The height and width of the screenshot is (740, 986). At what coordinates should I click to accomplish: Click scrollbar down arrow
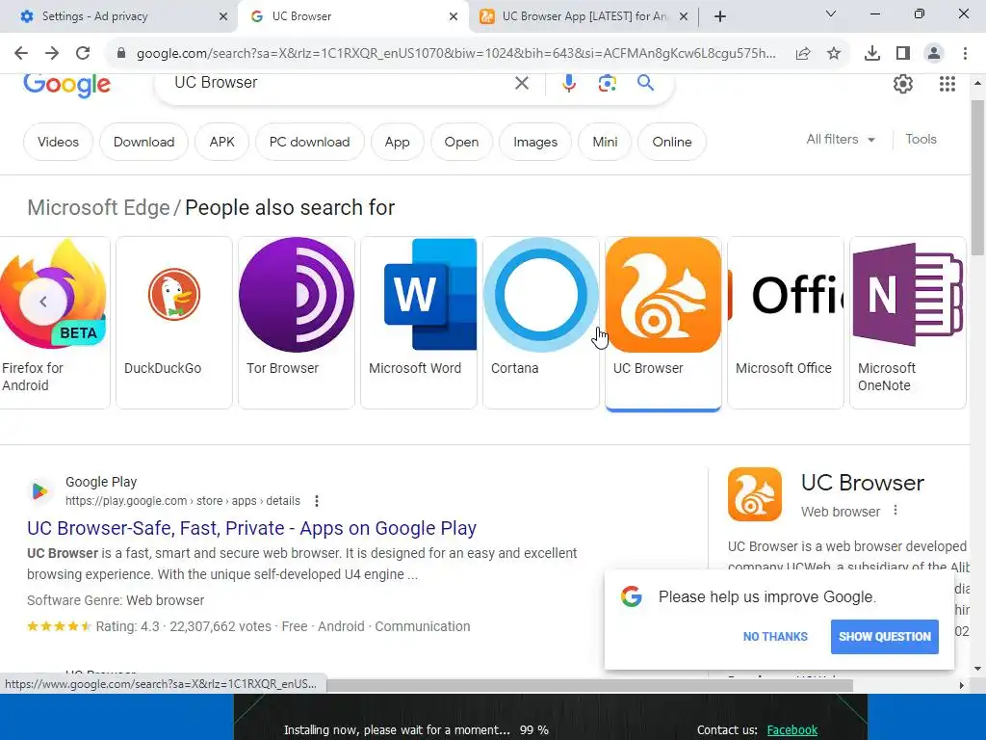(976, 669)
